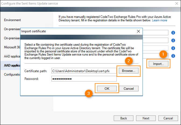Click the info icon beside the second field
The width and height of the screenshot is (181, 125).
coord(173,41)
